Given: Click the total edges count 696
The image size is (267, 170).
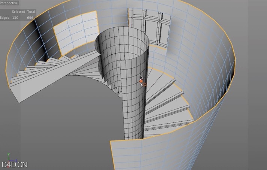Looking at the screenshot, I should (x=30, y=18).
